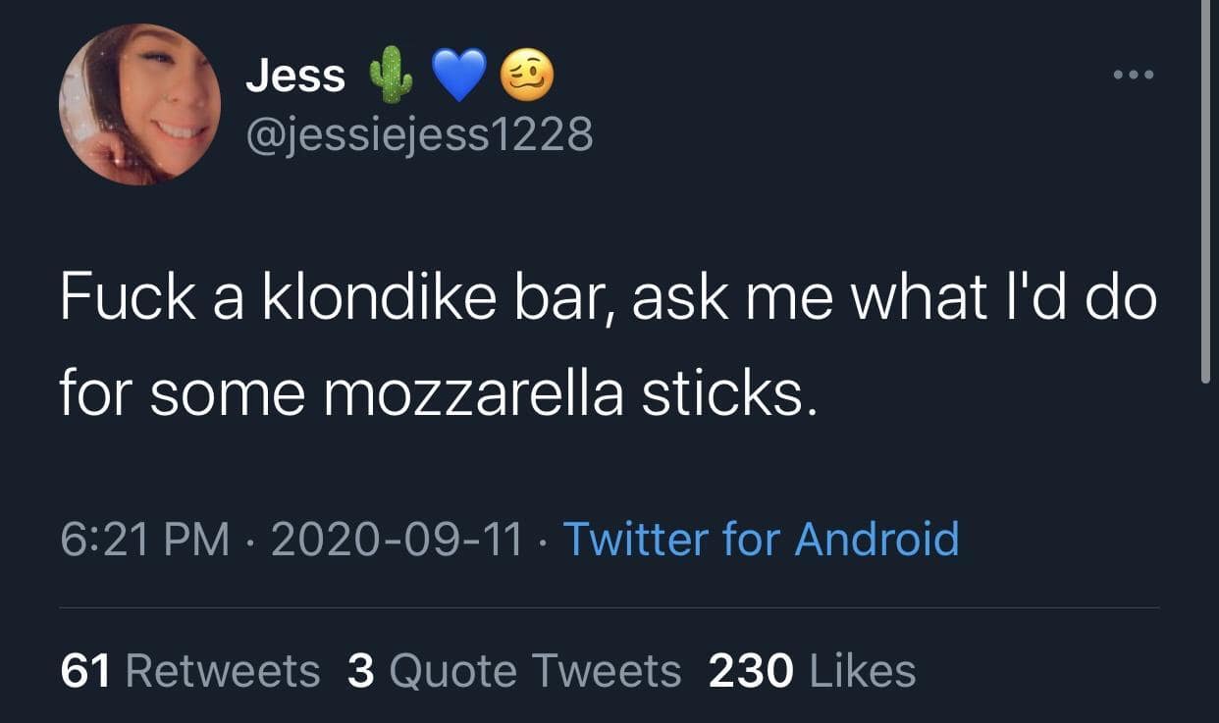Image resolution: width=1219 pixels, height=723 pixels.
Task: Click the tweet line mentioning klondike bar
Action: click(609, 298)
